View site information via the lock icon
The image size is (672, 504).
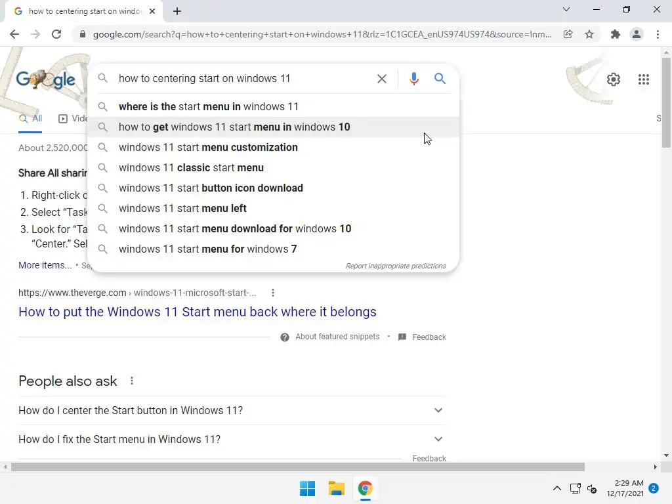(83, 34)
